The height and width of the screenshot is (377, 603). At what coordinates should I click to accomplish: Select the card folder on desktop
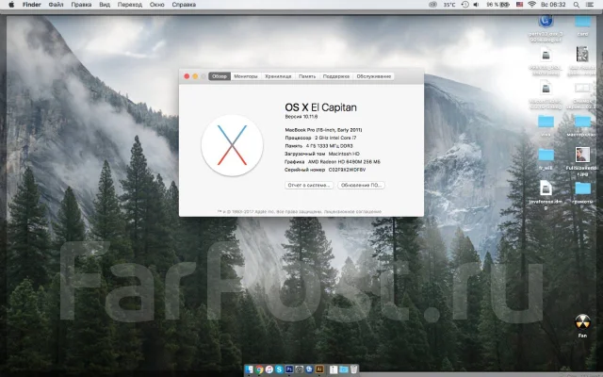[x=582, y=21]
